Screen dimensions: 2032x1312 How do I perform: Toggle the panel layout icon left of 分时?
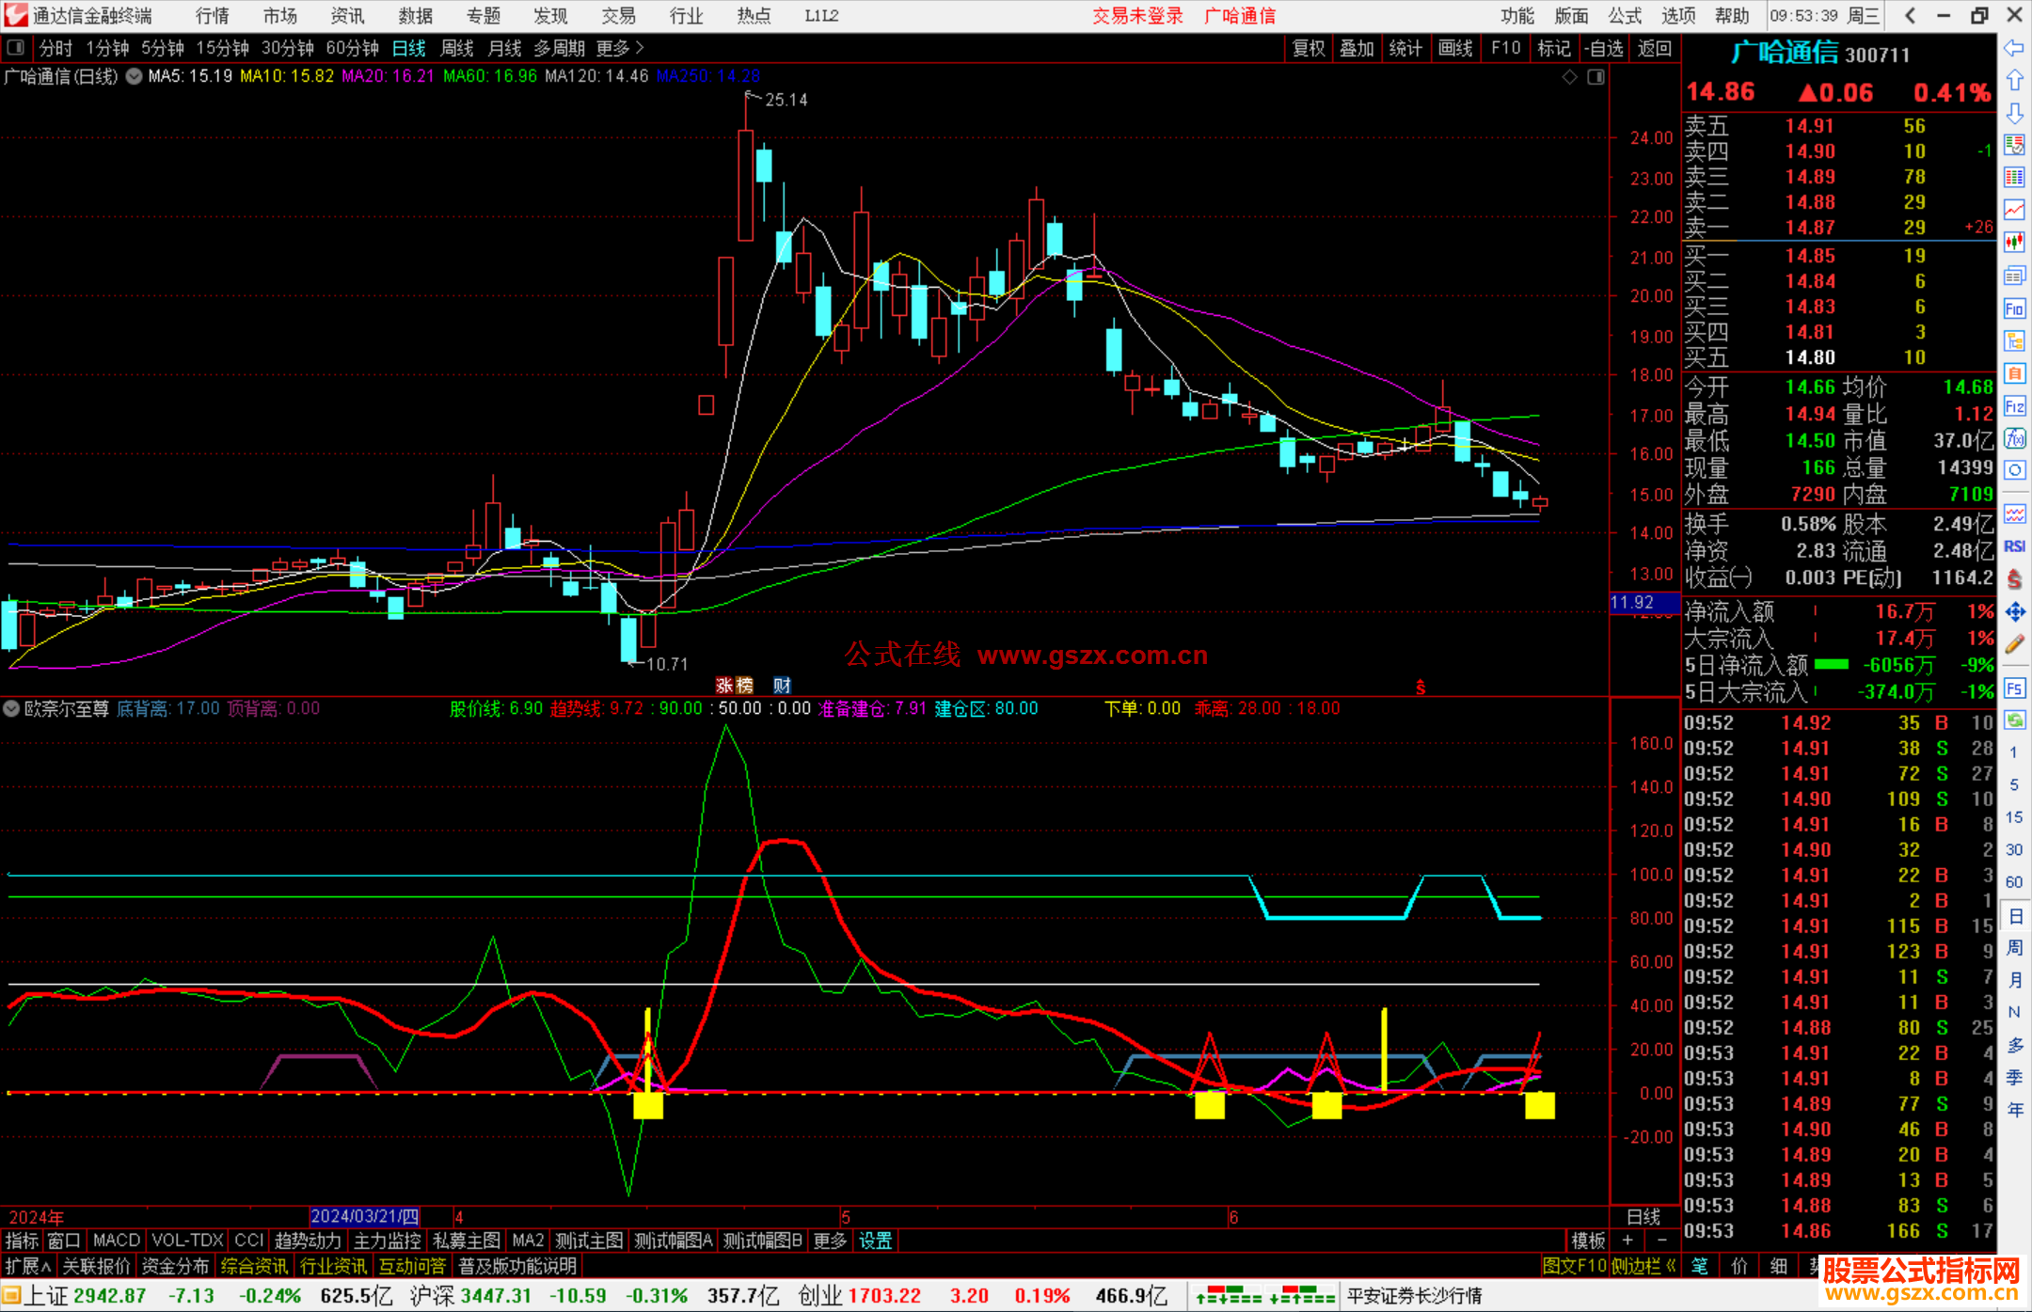[15, 48]
